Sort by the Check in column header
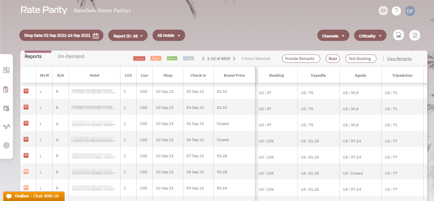This screenshot has width=434, height=201. (x=198, y=75)
